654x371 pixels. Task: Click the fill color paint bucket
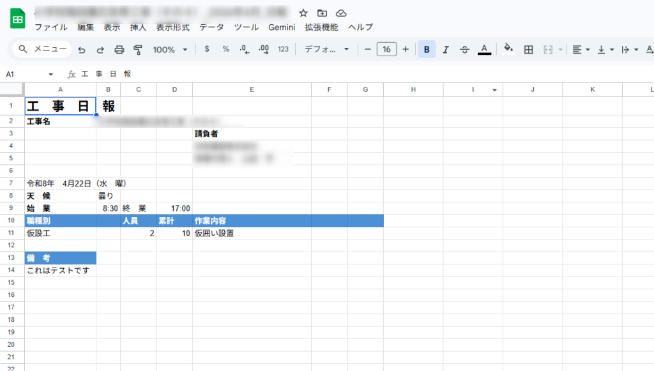(x=508, y=49)
